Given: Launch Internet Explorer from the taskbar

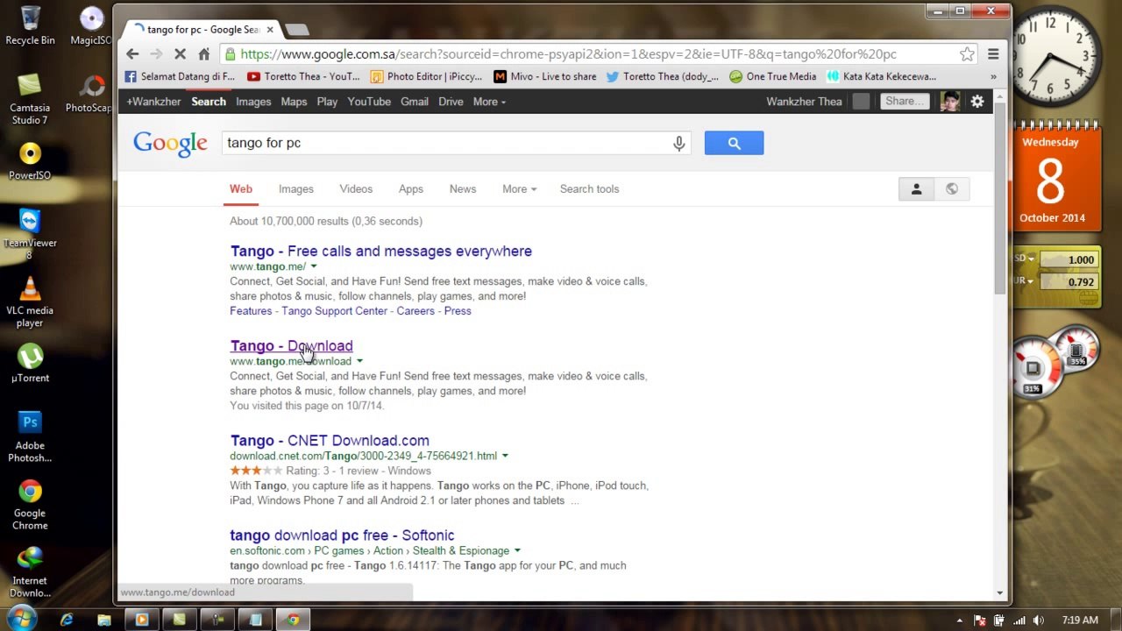Looking at the screenshot, I should pos(67,620).
